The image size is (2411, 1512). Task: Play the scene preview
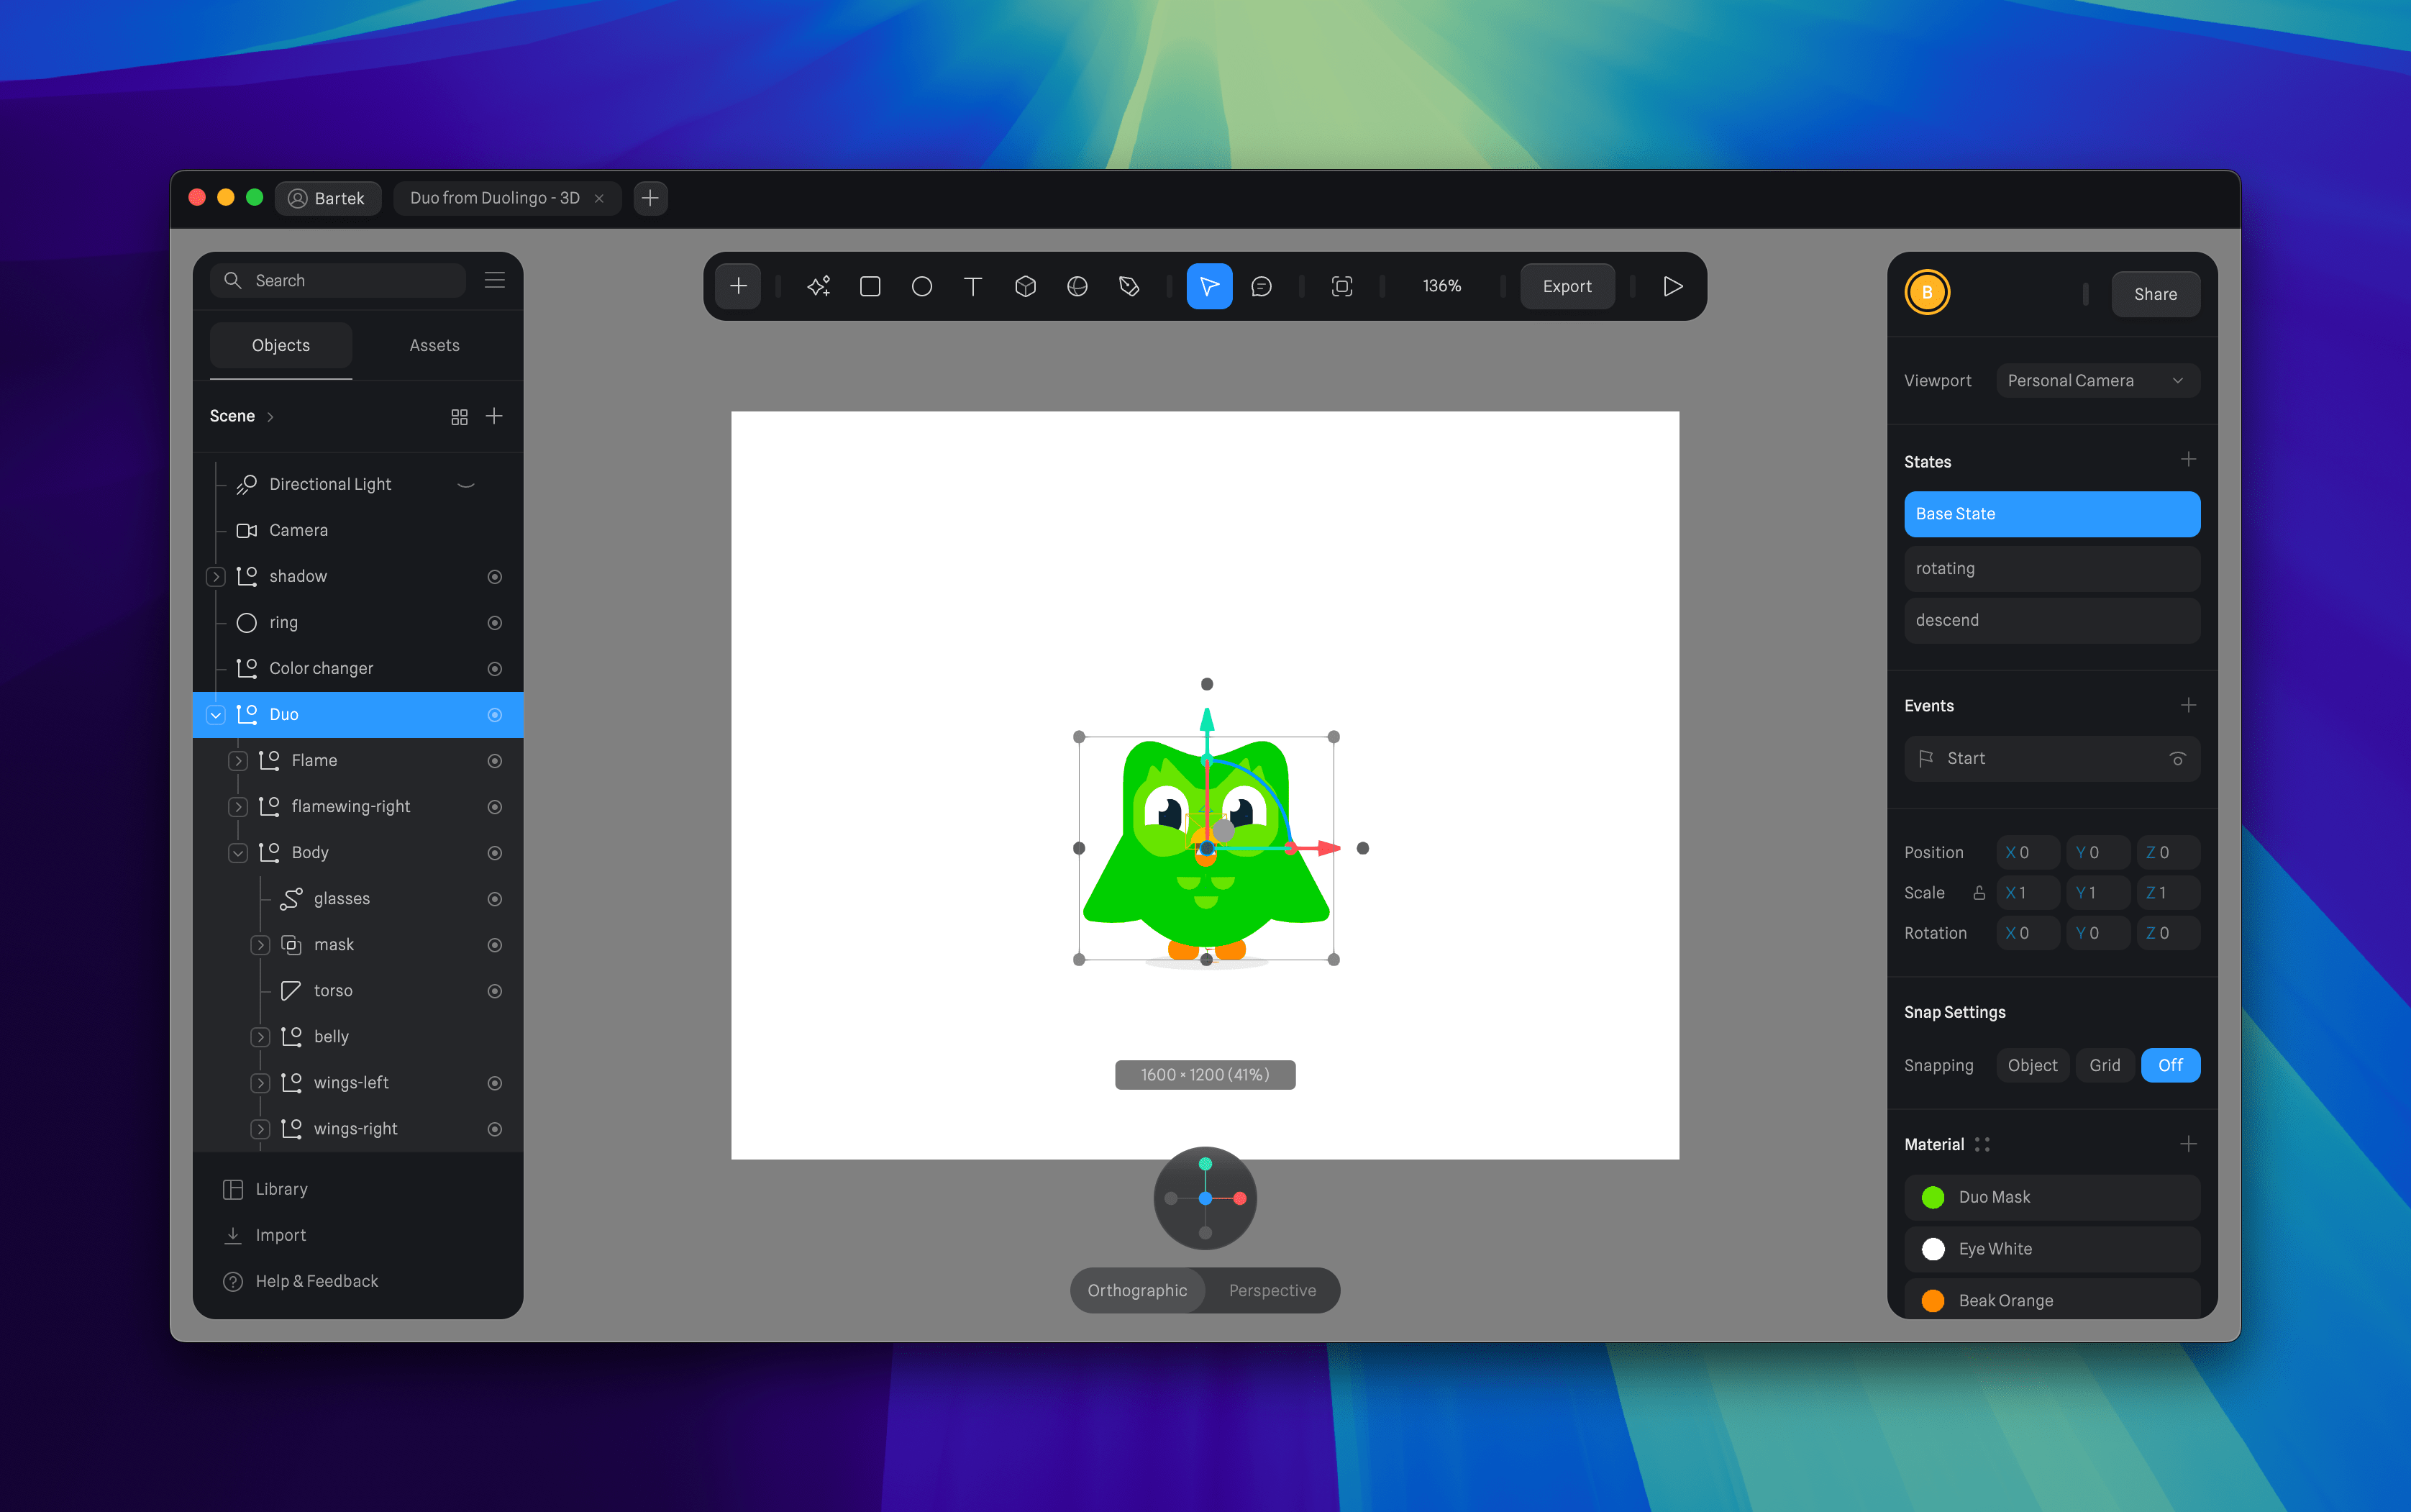1673,286
